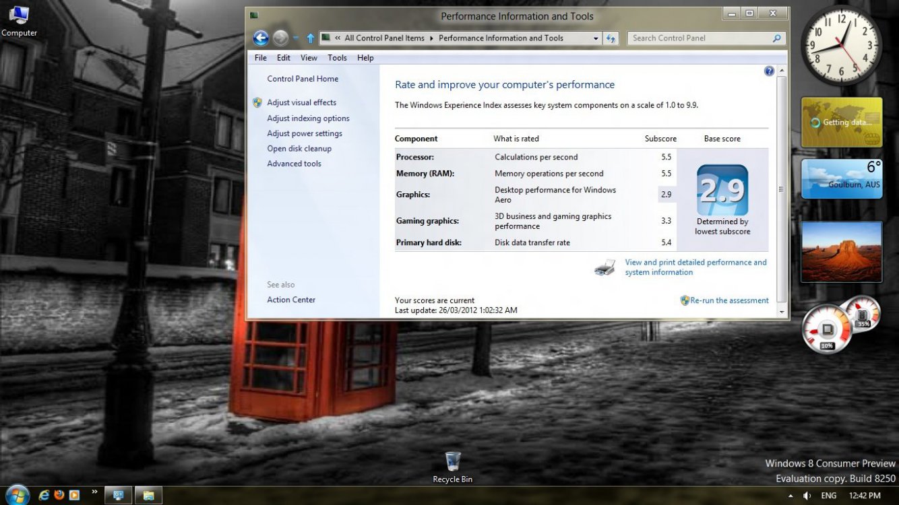The width and height of the screenshot is (899, 505).
Task: Launch Firefox from the taskbar
Action: 59,495
